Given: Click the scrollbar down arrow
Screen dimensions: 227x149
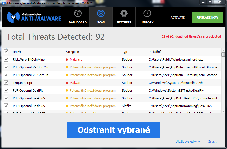Looking at the screenshot, I should pyautogui.click(x=223, y=111).
